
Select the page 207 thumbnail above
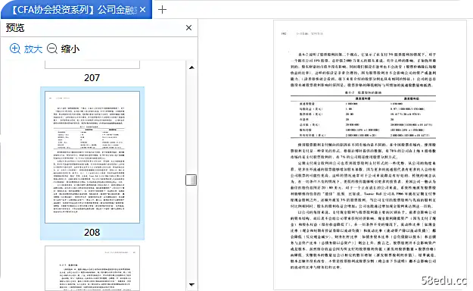pyautogui.click(x=92, y=64)
